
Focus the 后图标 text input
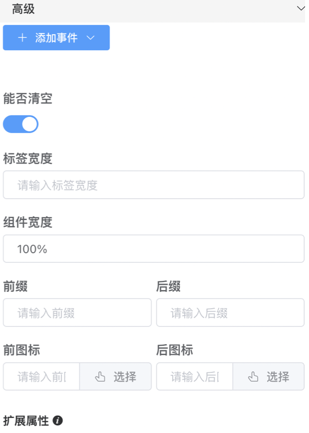[x=194, y=377]
